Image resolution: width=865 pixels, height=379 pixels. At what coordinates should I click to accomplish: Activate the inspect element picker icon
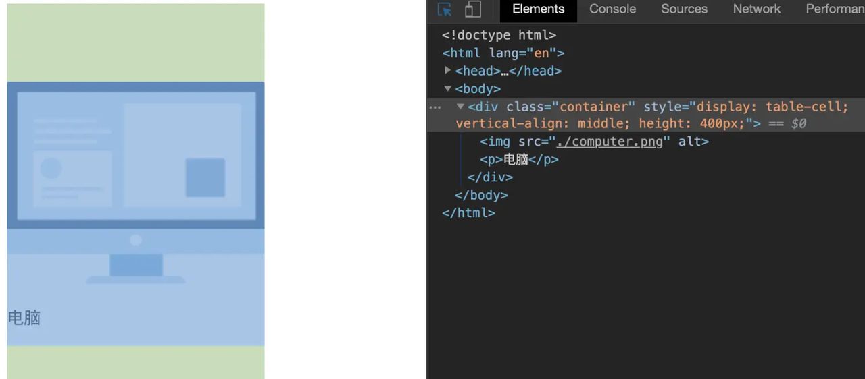click(x=445, y=9)
